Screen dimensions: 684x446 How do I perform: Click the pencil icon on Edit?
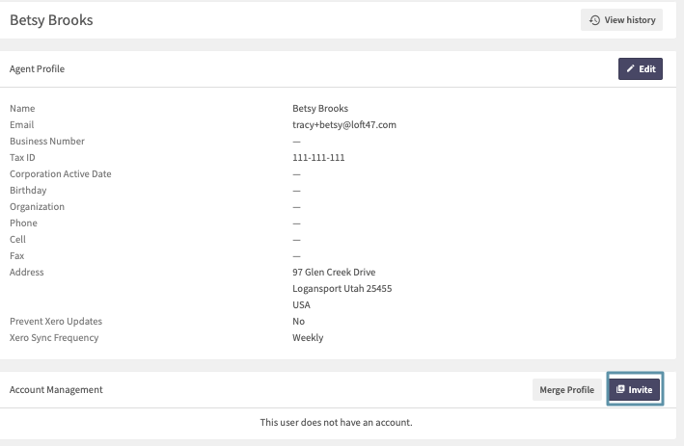click(630, 68)
